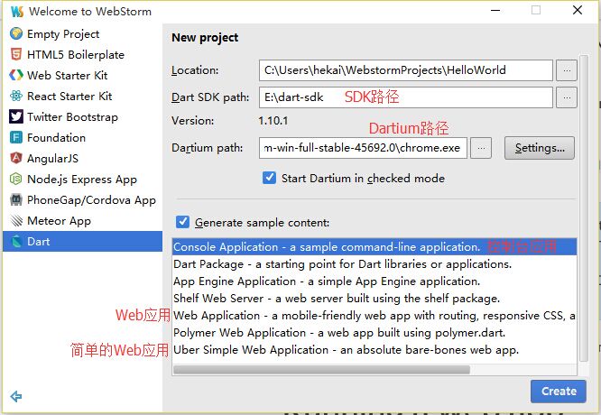Select Polymer Web Application sample

coord(374,333)
